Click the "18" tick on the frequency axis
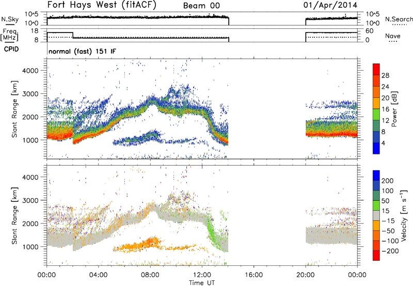This screenshot has width=413, height=286. (35, 31)
